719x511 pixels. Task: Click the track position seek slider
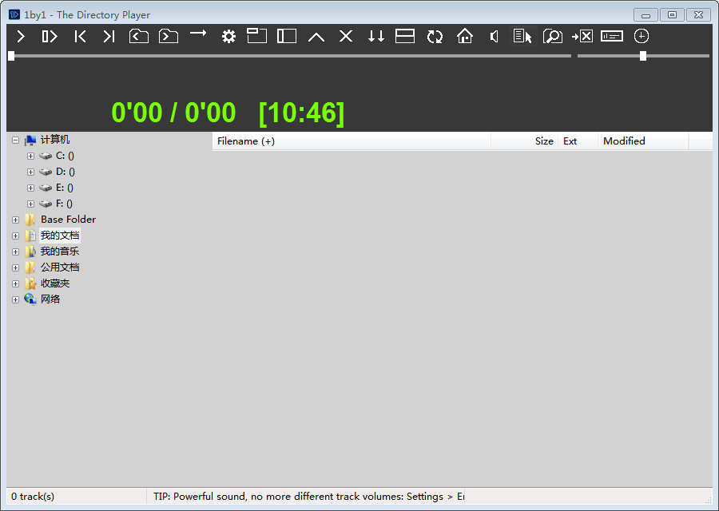pyautogui.click(x=289, y=56)
